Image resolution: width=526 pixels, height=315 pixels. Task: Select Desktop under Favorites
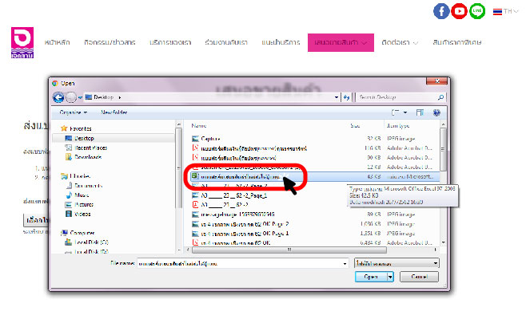pyautogui.click(x=84, y=138)
